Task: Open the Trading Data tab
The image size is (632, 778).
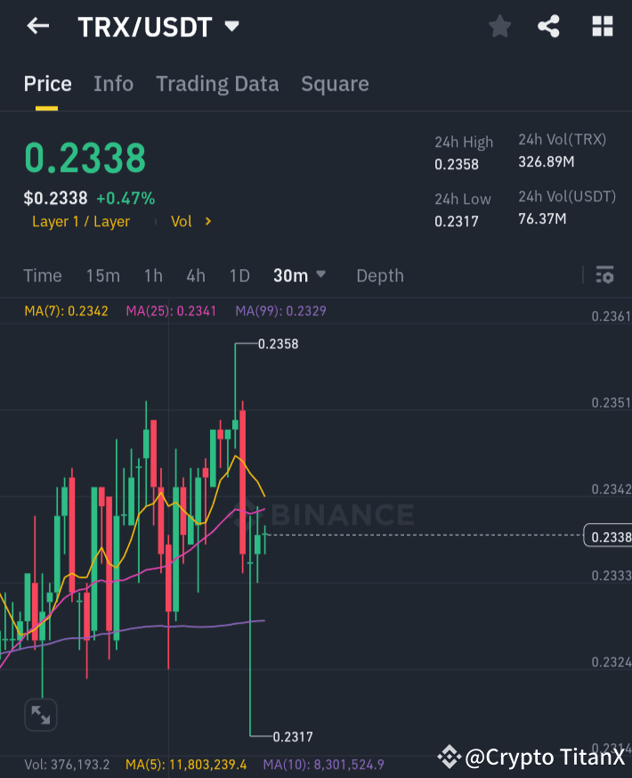Action: coord(217,83)
